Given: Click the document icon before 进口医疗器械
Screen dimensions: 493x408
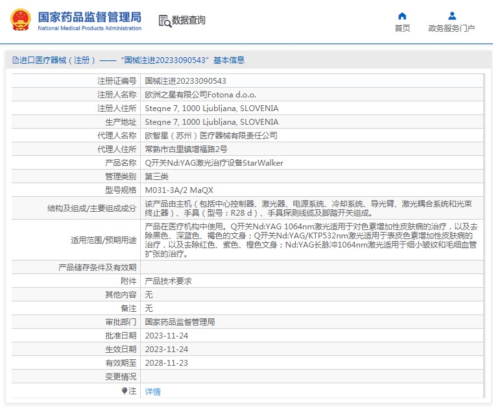Looking at the screenshot, I should pyautogui.click(x=15, y=60).
